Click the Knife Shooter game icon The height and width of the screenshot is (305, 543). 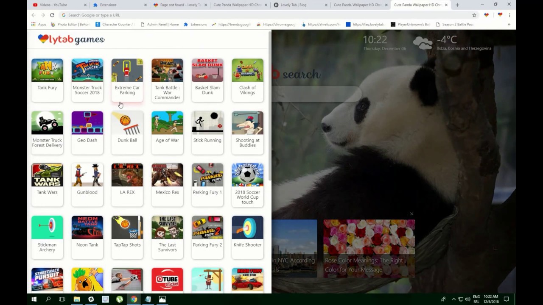pyautogui.click(x=247, y=227)
